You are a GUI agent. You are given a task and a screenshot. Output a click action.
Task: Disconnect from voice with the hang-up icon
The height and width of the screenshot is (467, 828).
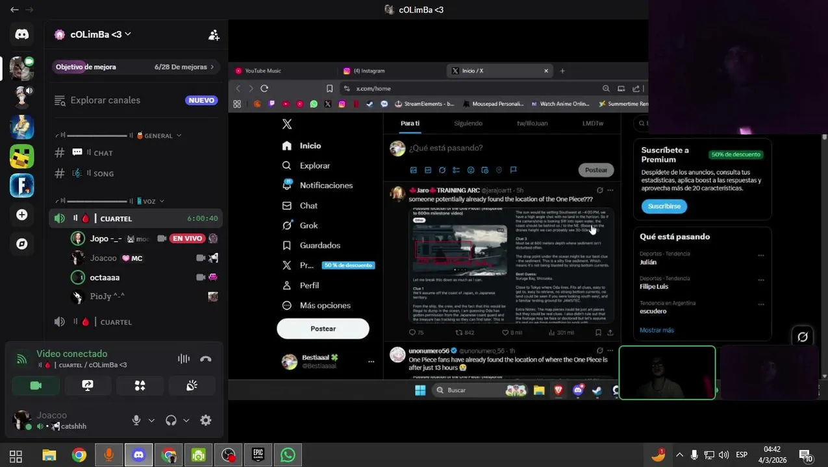[x=206, y=359]
